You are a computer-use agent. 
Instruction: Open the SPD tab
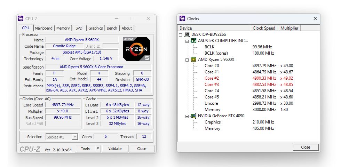click(79, 28)
